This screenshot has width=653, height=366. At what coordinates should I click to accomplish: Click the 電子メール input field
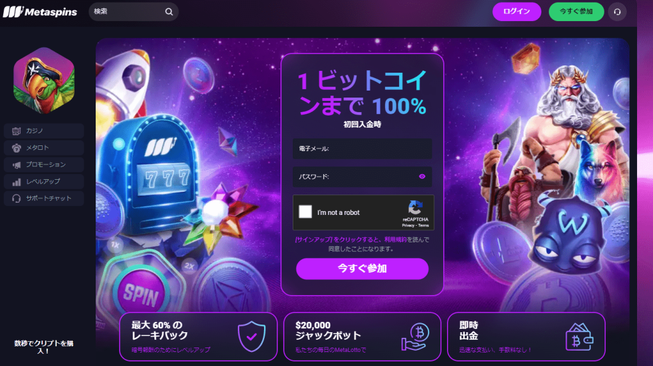[362, 149]
